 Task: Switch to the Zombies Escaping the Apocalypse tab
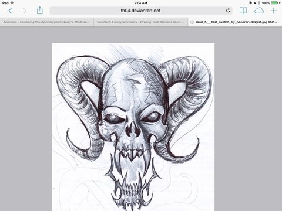pos(47,22)
